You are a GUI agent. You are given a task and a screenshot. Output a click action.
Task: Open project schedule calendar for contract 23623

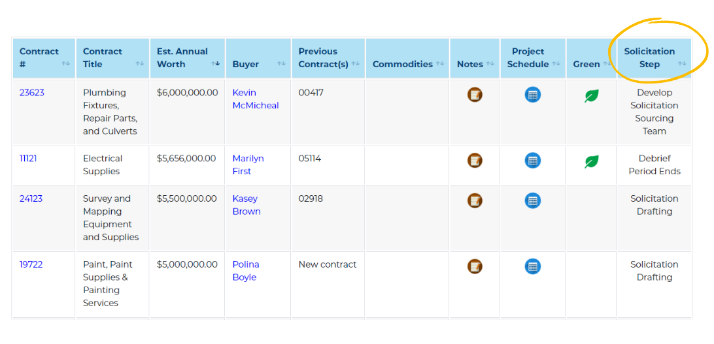click(533, 95)
